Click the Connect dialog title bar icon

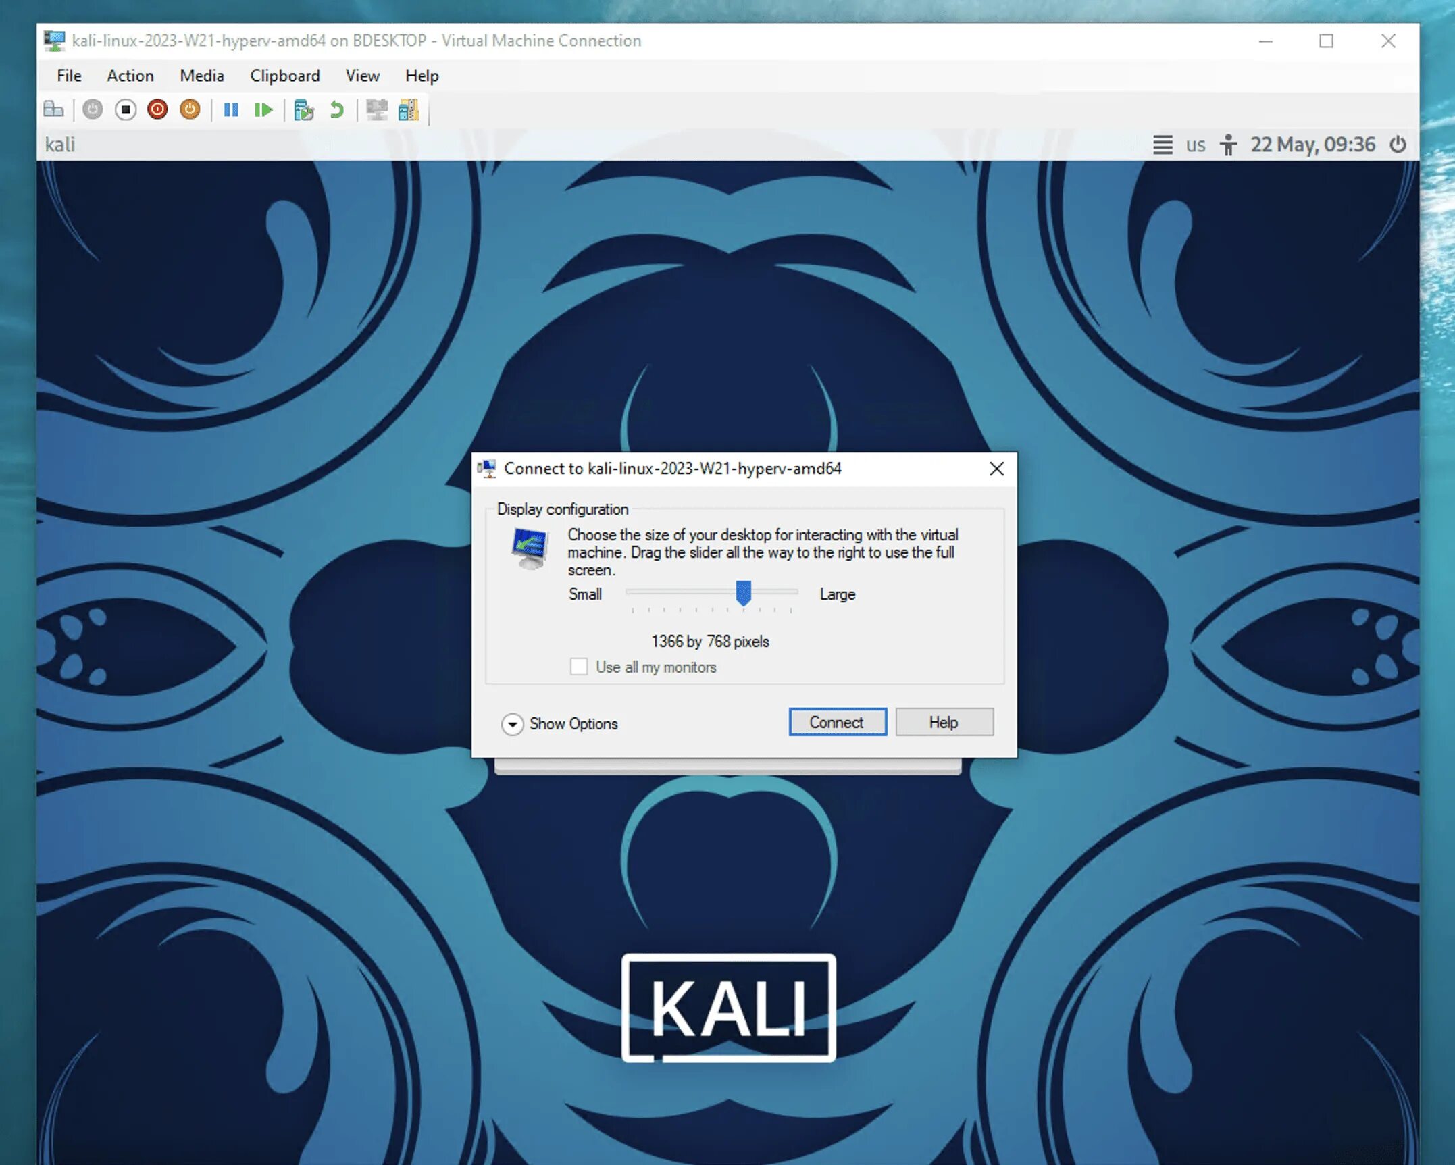click(487, 469)
